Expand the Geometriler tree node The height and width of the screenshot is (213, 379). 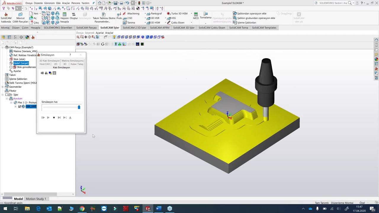[x=2, y=87]
